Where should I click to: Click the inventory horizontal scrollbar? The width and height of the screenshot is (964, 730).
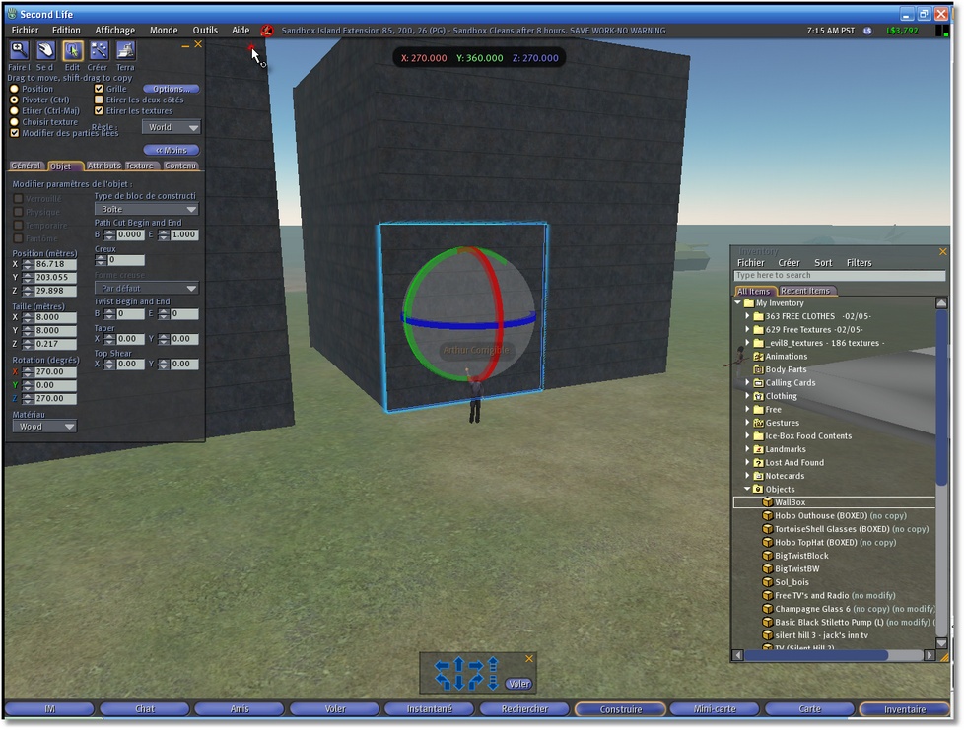tap(816, 656)
